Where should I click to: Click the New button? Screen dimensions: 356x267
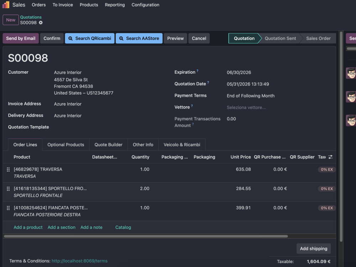(x=11, y=20)
